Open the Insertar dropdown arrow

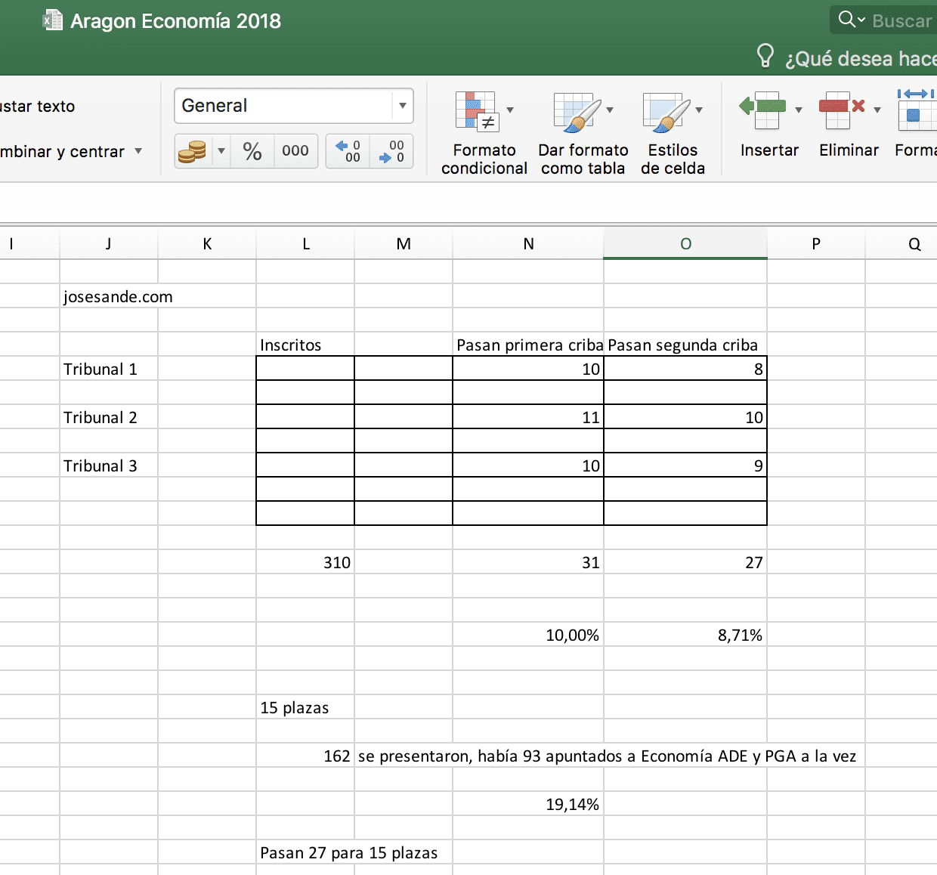pyautogui.click(x=799, y=110)
